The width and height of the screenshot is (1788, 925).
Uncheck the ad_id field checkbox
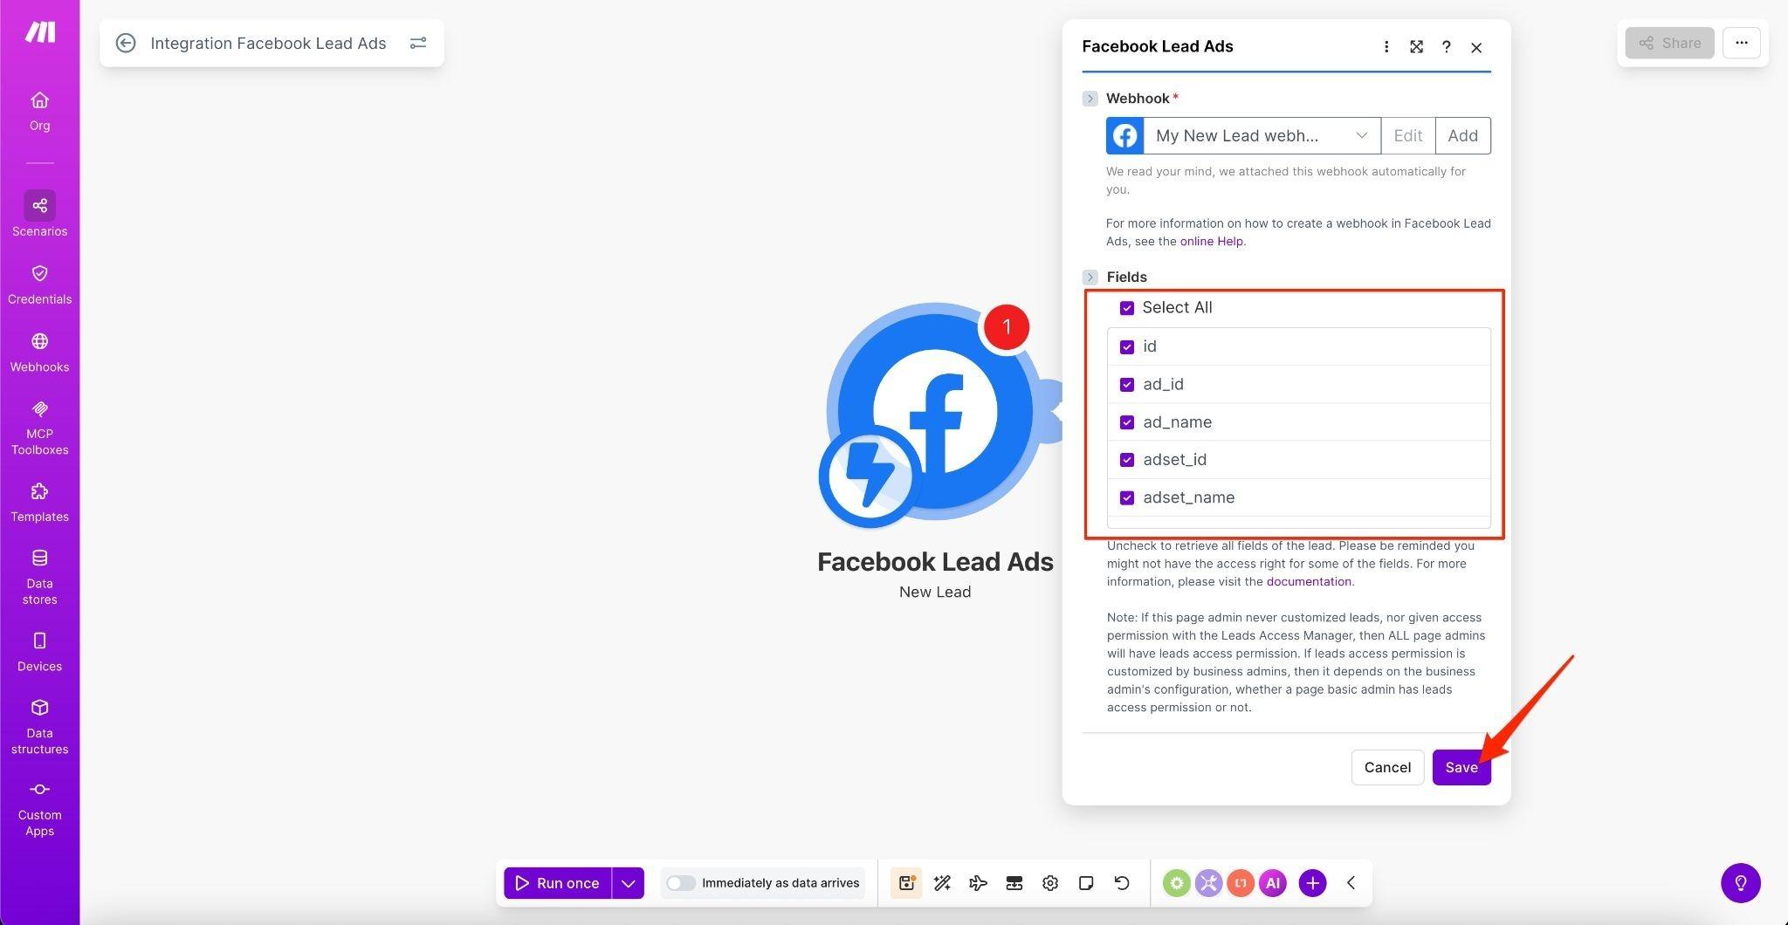click(1127, 385)
